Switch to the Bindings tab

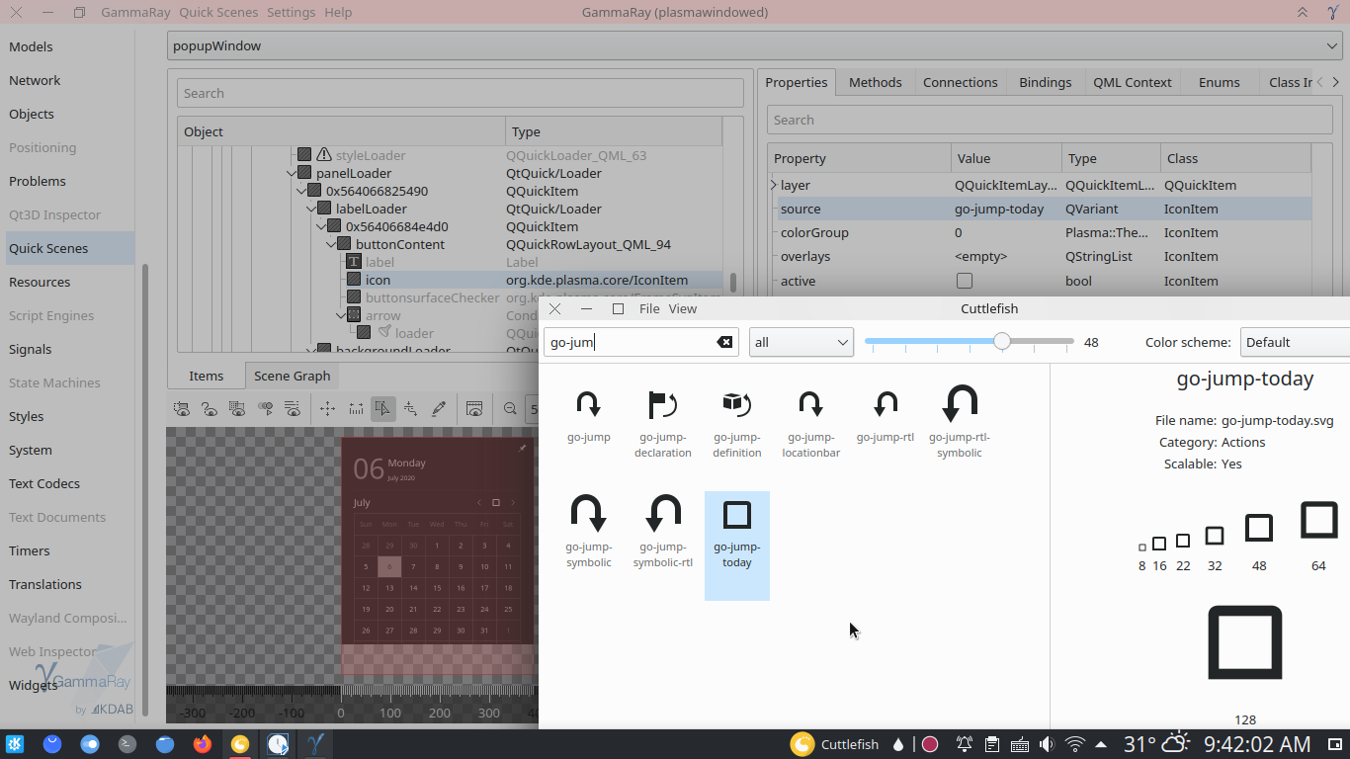1046,82
